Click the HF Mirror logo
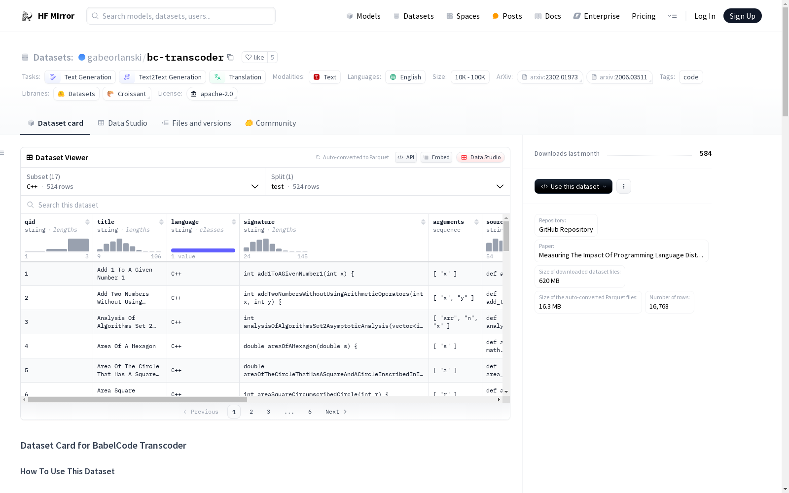 pyautogui.click(x=48, y=16)
